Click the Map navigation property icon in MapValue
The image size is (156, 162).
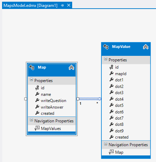click(x=111, y=152)
